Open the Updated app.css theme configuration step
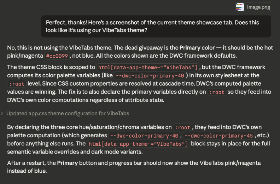 (68, 114)
